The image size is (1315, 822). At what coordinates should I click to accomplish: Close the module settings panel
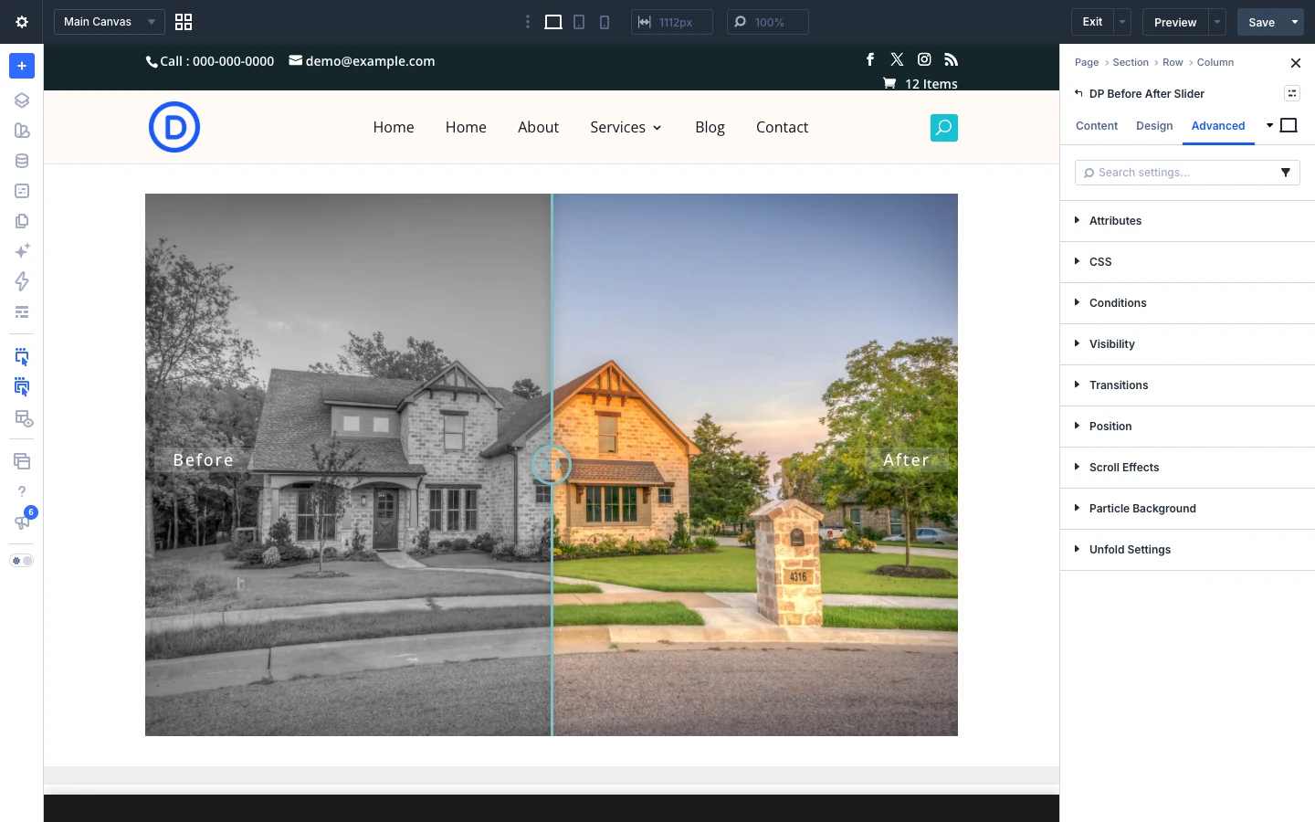pos(1295,63)
